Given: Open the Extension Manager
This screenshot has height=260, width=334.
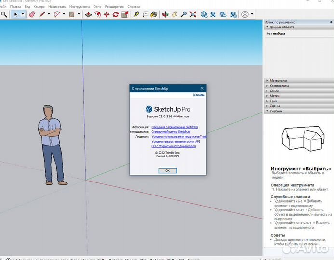Looking at the screenshot, I should coord(233,14).
